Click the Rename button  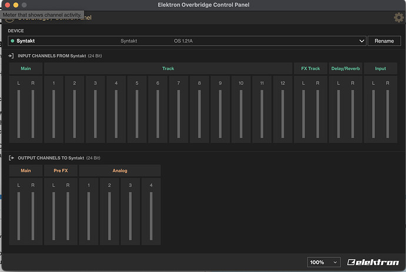[384, 41]
